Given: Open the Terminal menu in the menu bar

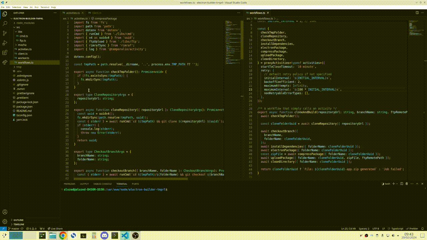Looking at the screenshot, I should (45, 7).
